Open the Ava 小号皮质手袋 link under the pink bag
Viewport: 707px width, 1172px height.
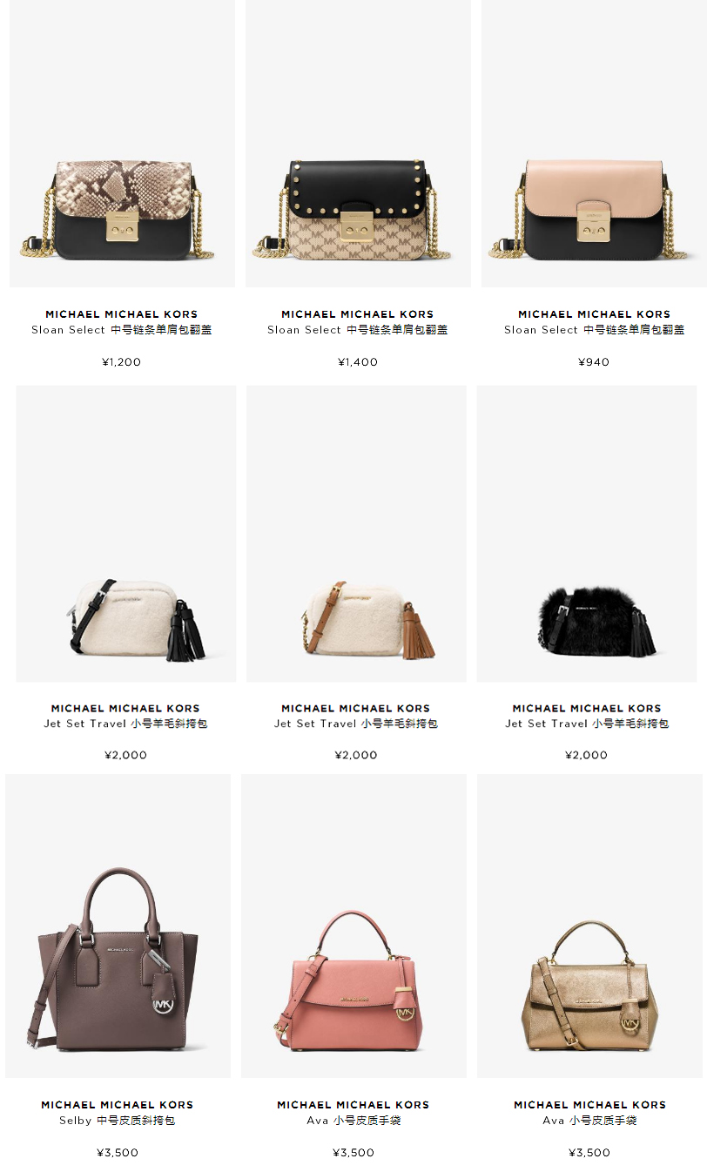353,1121
